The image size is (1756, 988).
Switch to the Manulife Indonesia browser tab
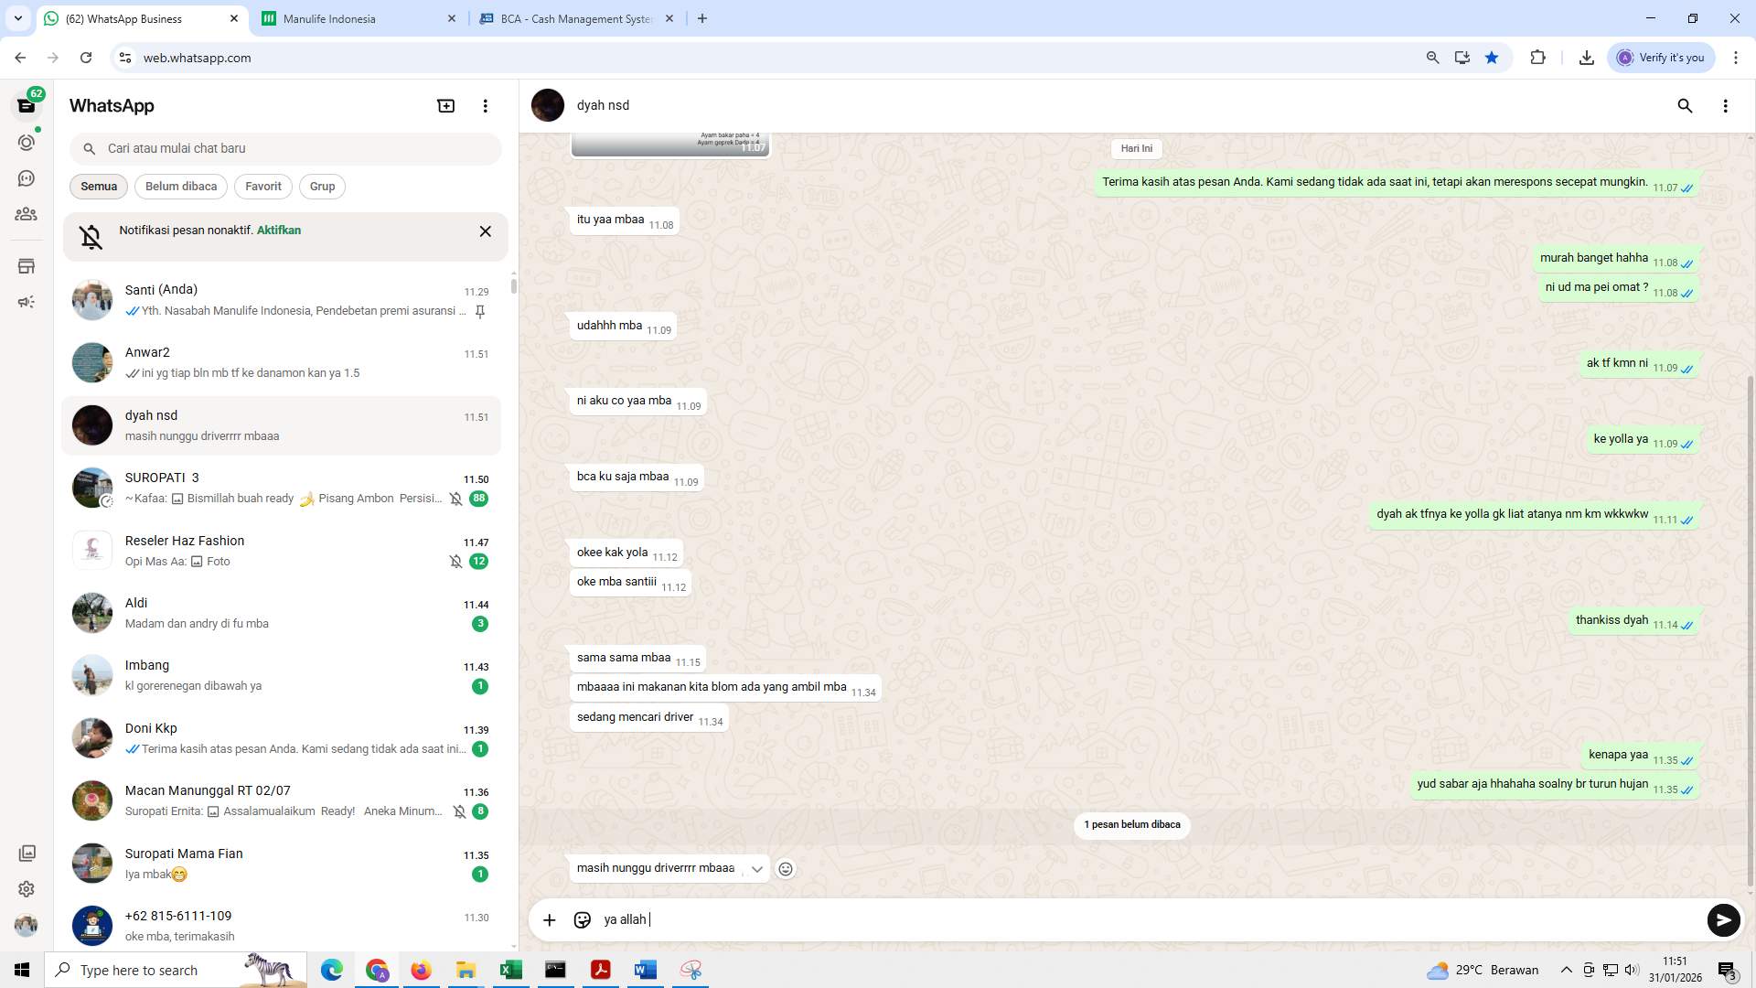click(329, 18)
